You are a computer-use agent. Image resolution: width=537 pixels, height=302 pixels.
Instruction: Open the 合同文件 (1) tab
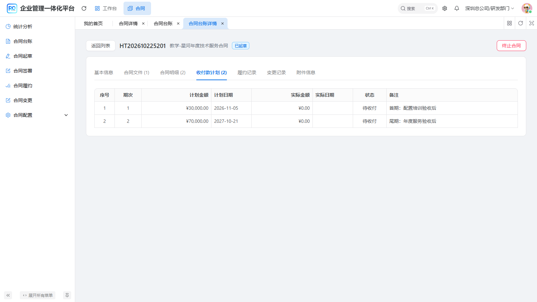tap(137, 72)
